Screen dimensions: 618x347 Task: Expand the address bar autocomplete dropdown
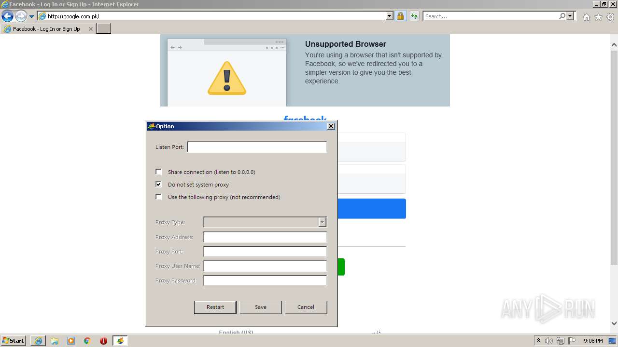390,16
